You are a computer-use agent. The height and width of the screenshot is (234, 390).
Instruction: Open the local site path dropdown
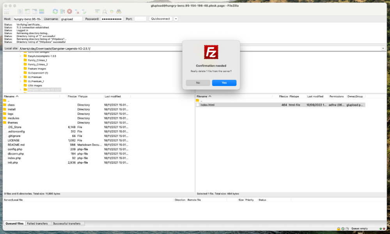pyautogui.click(x=383, y=48)
